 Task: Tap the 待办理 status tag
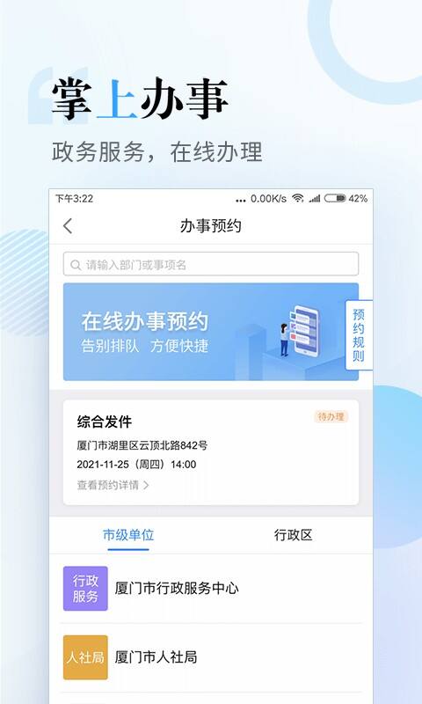click(x=331, y=416)
